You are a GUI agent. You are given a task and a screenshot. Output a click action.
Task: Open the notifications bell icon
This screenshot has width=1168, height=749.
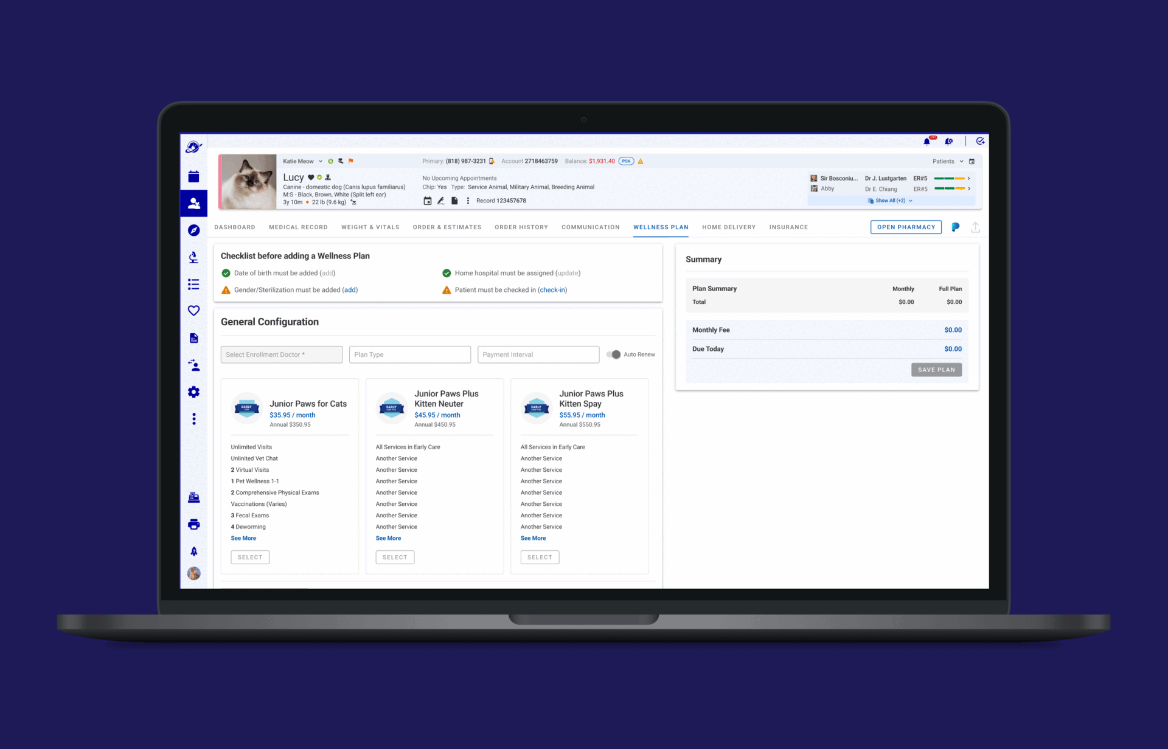[x=926, y=142]
